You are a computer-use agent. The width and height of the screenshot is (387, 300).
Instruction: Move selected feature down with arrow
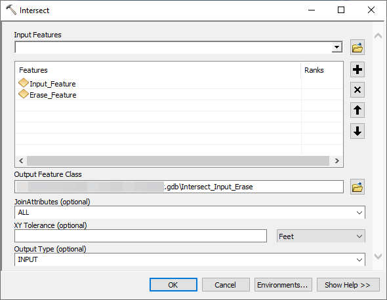click(x=357, y=131)
